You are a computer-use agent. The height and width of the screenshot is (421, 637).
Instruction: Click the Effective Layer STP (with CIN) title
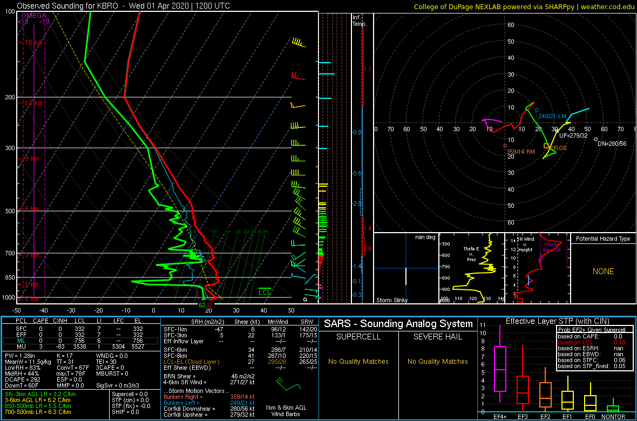click(x=557, y=322)
